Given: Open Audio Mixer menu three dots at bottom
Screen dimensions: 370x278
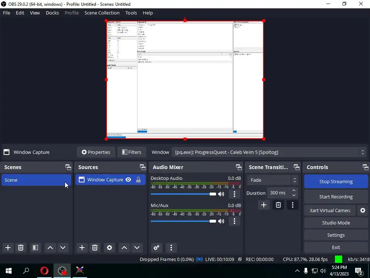Looking at the screenshot, I should 171,248.
